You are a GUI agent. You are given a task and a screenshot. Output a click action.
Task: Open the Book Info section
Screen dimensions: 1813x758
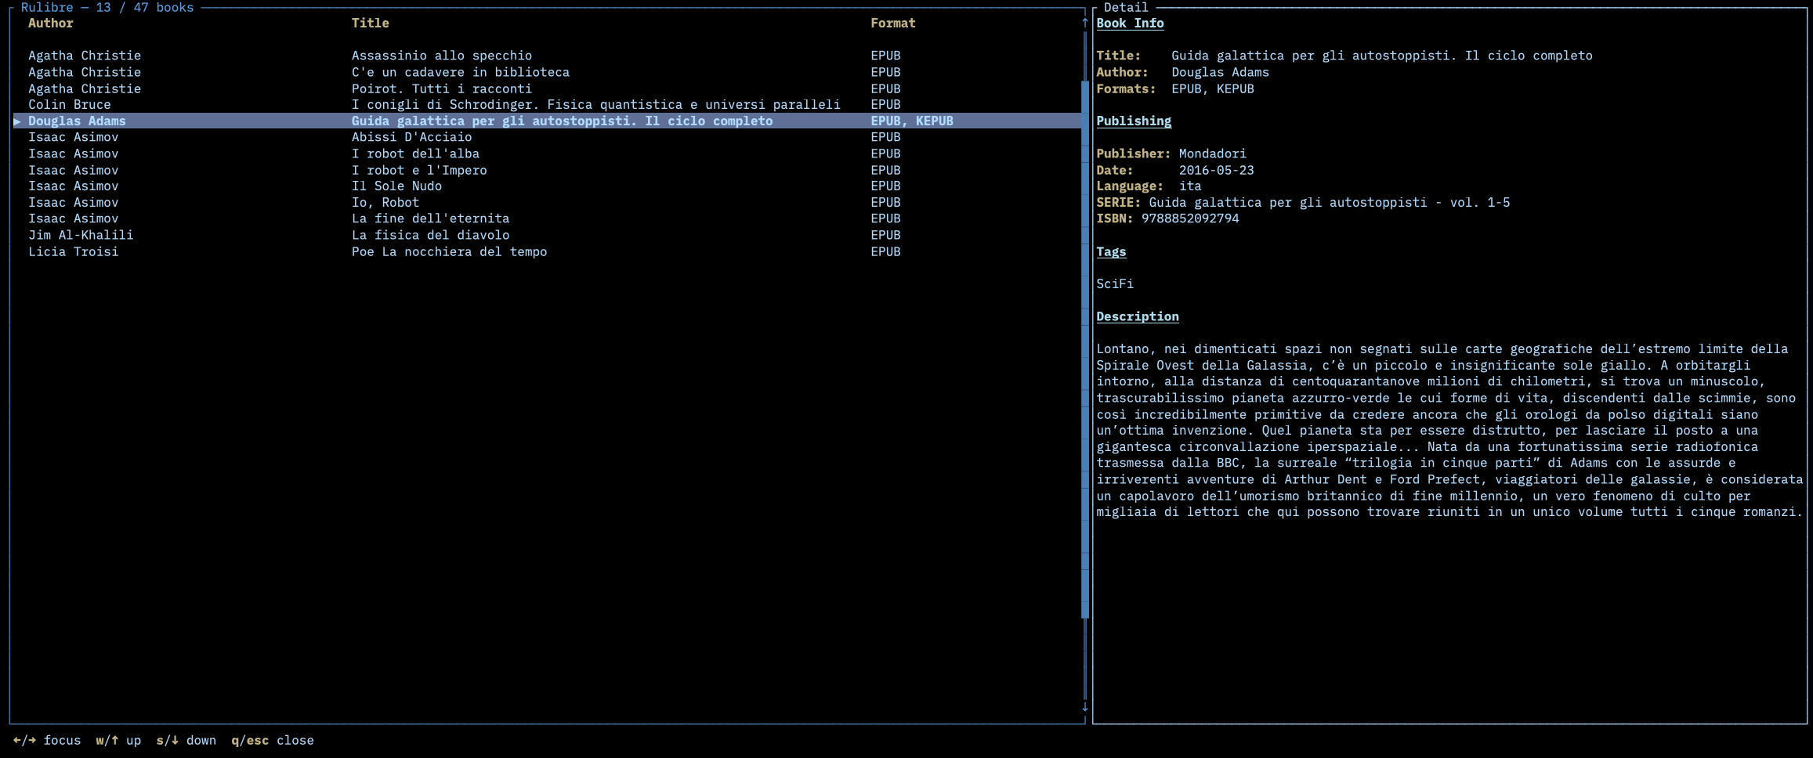point(1130,23)
